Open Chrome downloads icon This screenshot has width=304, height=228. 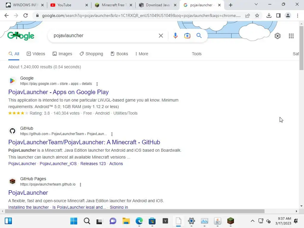(x=269, y=15)
